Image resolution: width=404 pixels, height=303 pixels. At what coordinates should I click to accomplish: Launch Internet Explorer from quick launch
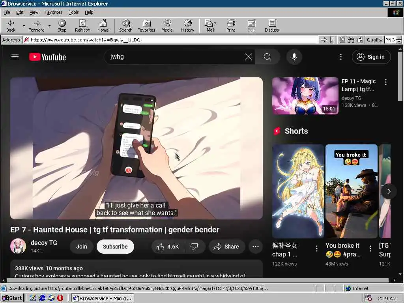point(42,298)
